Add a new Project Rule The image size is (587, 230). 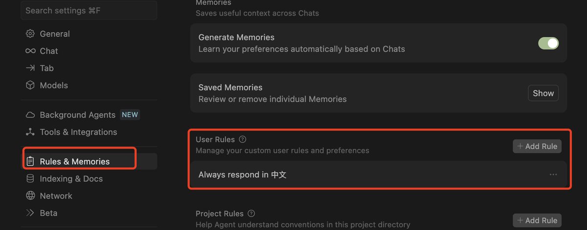537,221
